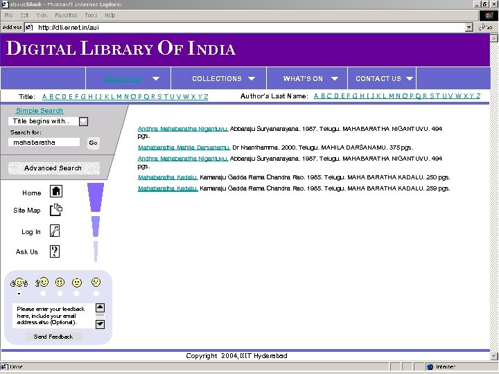The width and height of the screenshot is (499, 374).
Task: Open the Favorites menu
Action: pos(66,15)
